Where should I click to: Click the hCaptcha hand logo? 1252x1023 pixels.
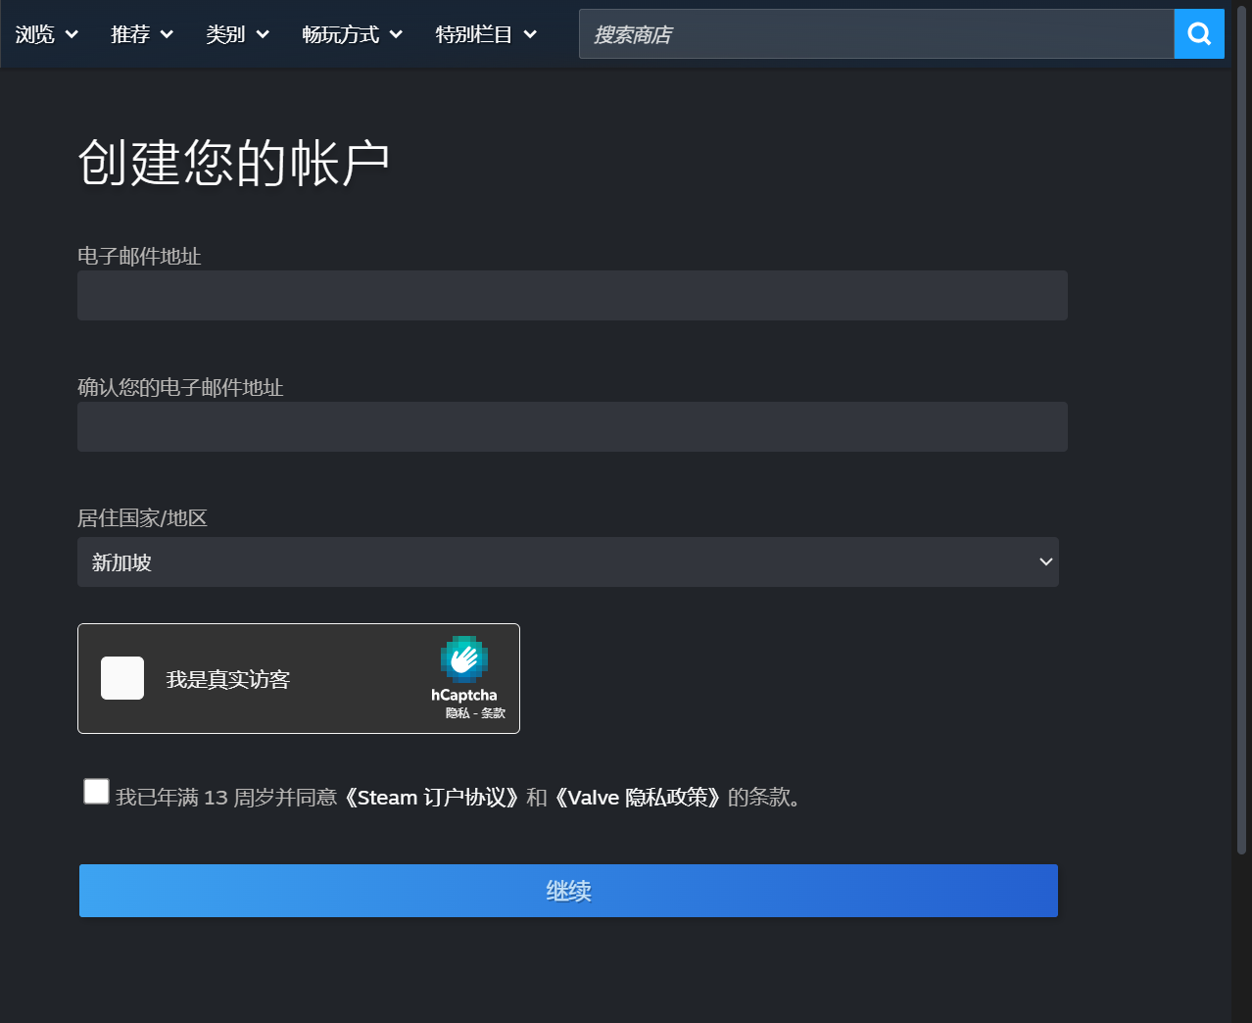(464, 659)
